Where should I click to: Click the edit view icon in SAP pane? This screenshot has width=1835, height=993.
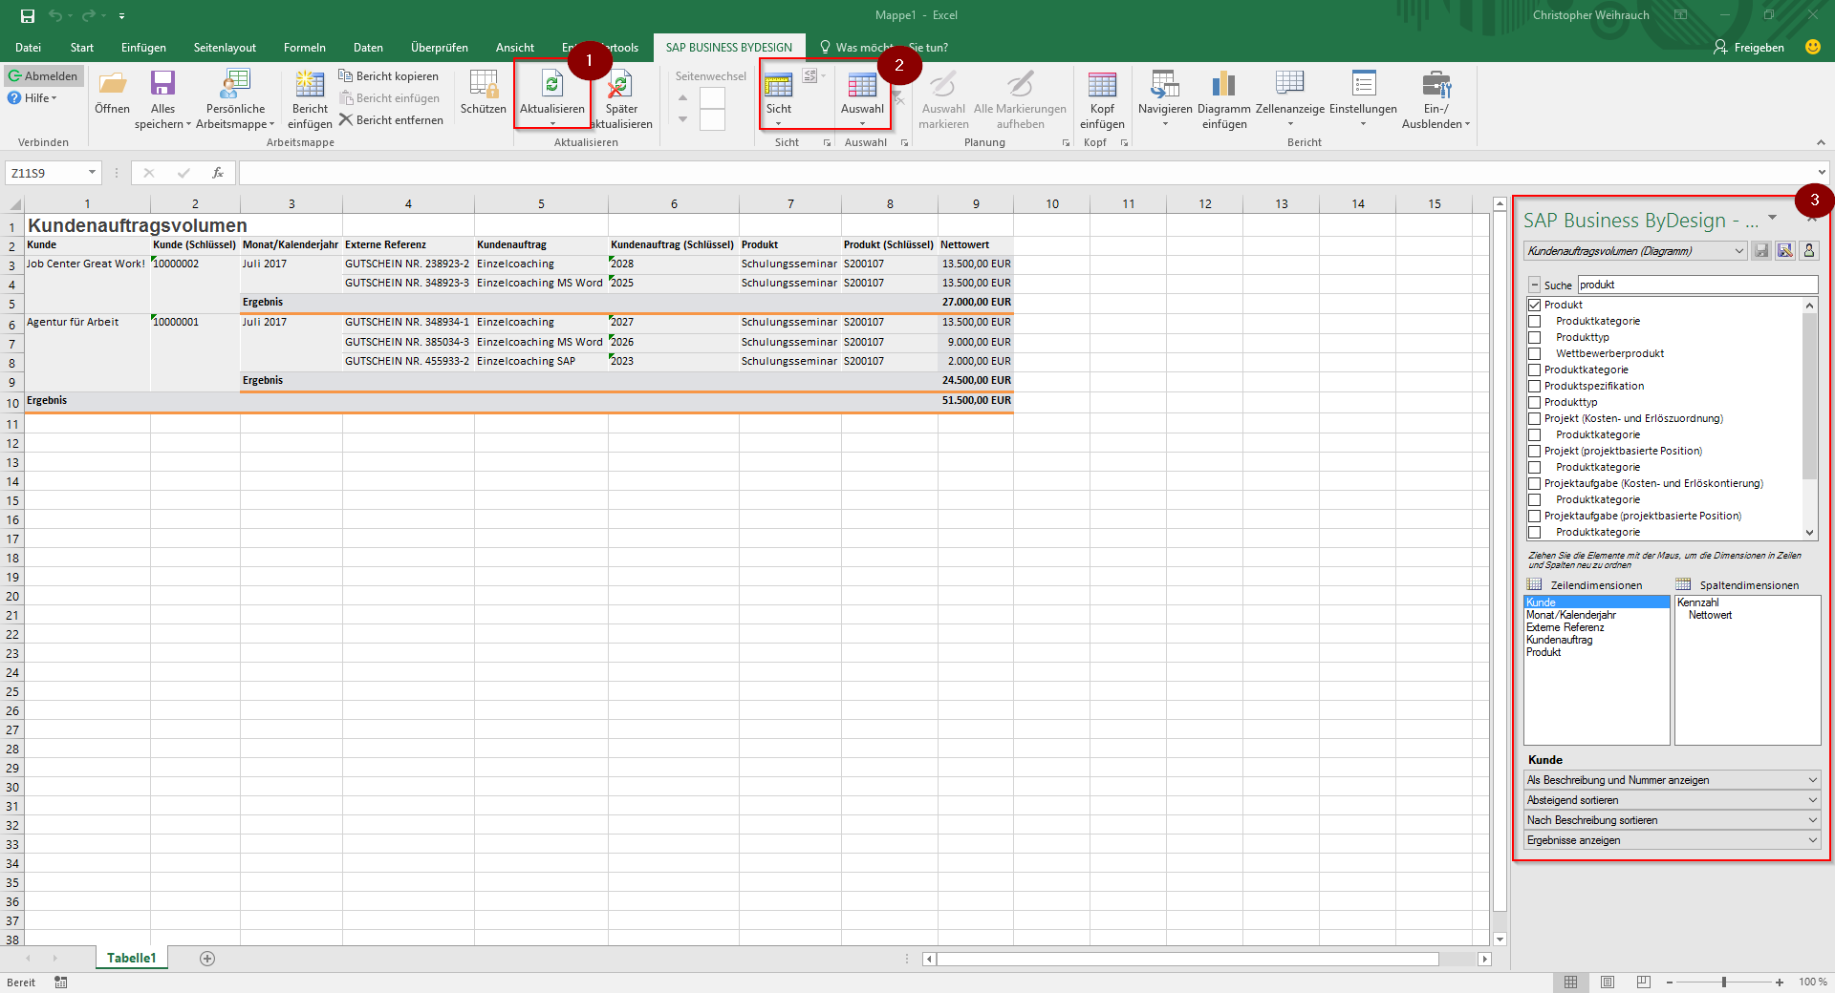[1784, 251]
